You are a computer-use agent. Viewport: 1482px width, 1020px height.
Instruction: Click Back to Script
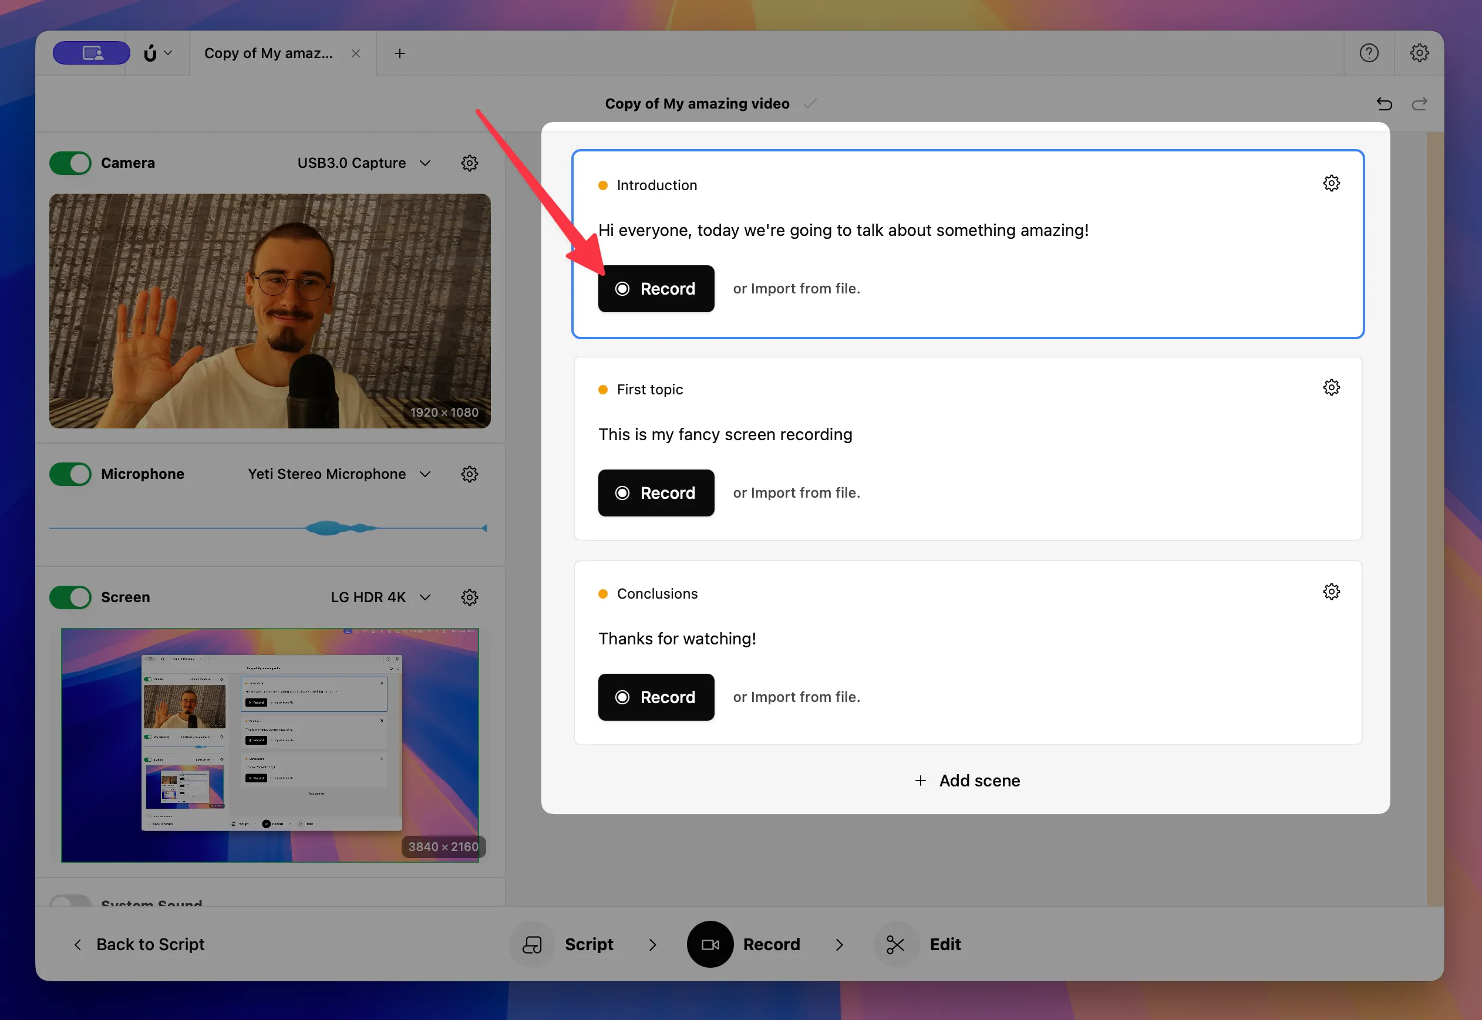tap(139, 944)
